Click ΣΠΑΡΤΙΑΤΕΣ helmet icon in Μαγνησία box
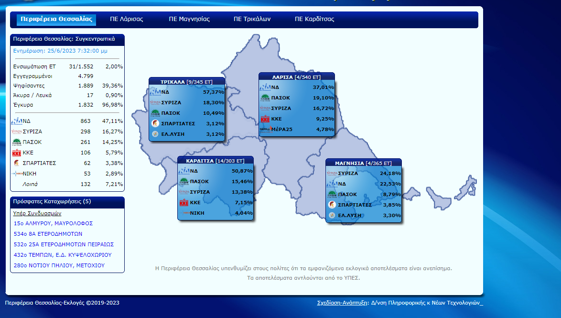This screenshot has width=561, height=318. [x=331, y=205]
